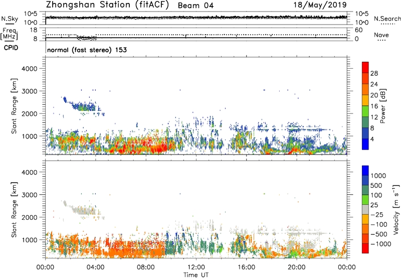Click the gray -25 to 25 velocity swatch
This screenshot has width=401, height=278.
[365, 209]
